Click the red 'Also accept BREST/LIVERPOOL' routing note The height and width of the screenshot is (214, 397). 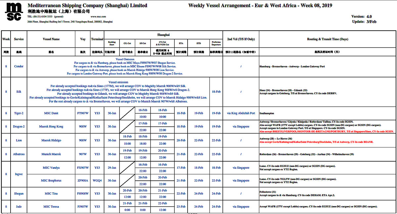pyautogui.click(x=327, y=131)
